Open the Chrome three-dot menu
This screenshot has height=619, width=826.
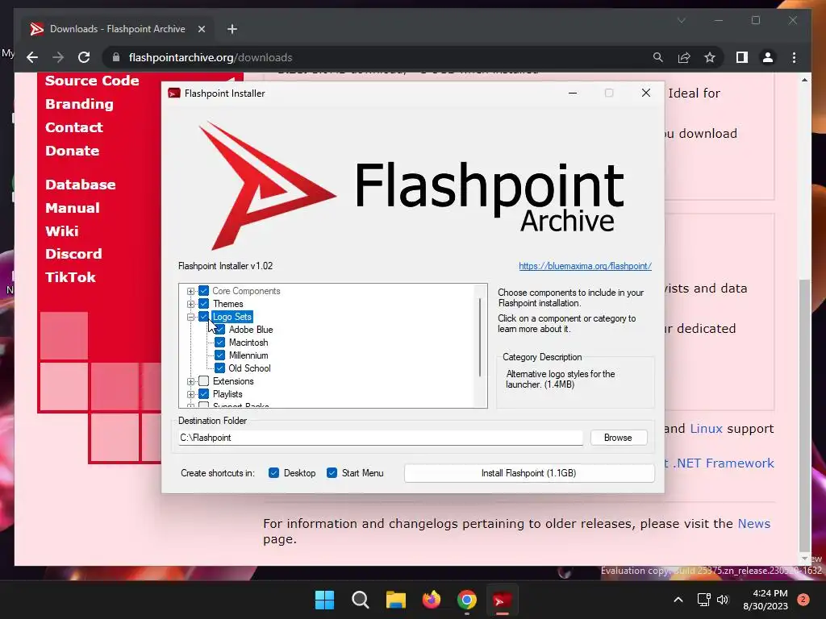(x=794, y=57)
